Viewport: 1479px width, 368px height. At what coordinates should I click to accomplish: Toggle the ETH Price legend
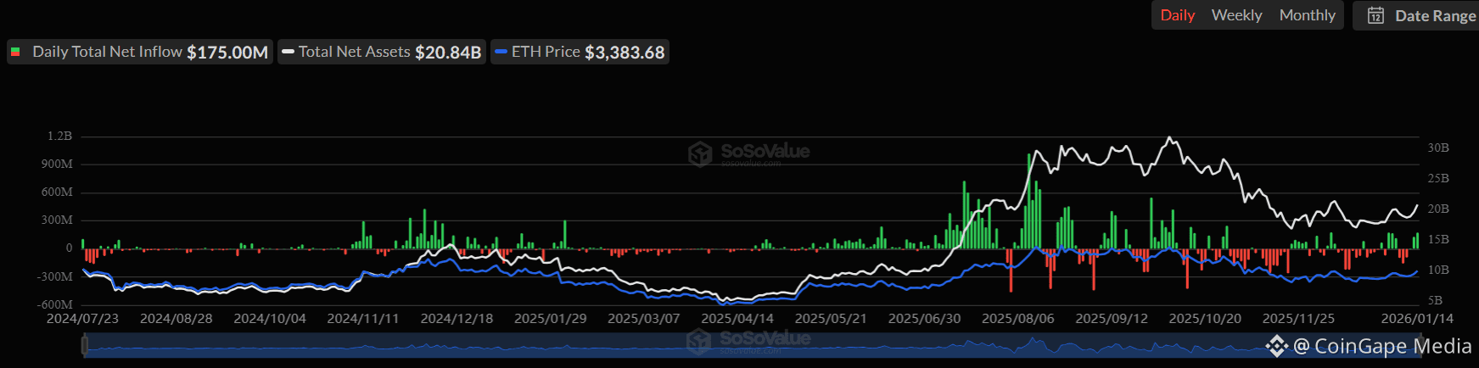[x=580, y=52]
